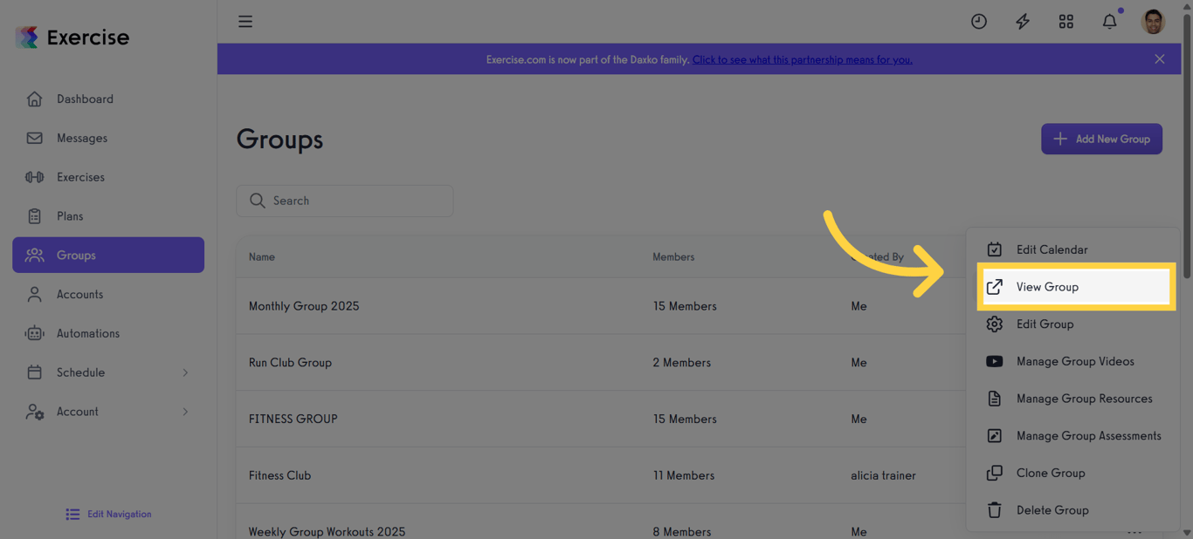The height and width of the screenshot is (539, 1193).
Task: Click the Messages envelope icon
Action: tap(34, 138)
